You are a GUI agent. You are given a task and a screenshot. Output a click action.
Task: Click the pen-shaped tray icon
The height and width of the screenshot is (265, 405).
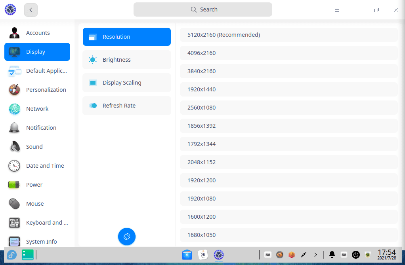pos(304,255)
